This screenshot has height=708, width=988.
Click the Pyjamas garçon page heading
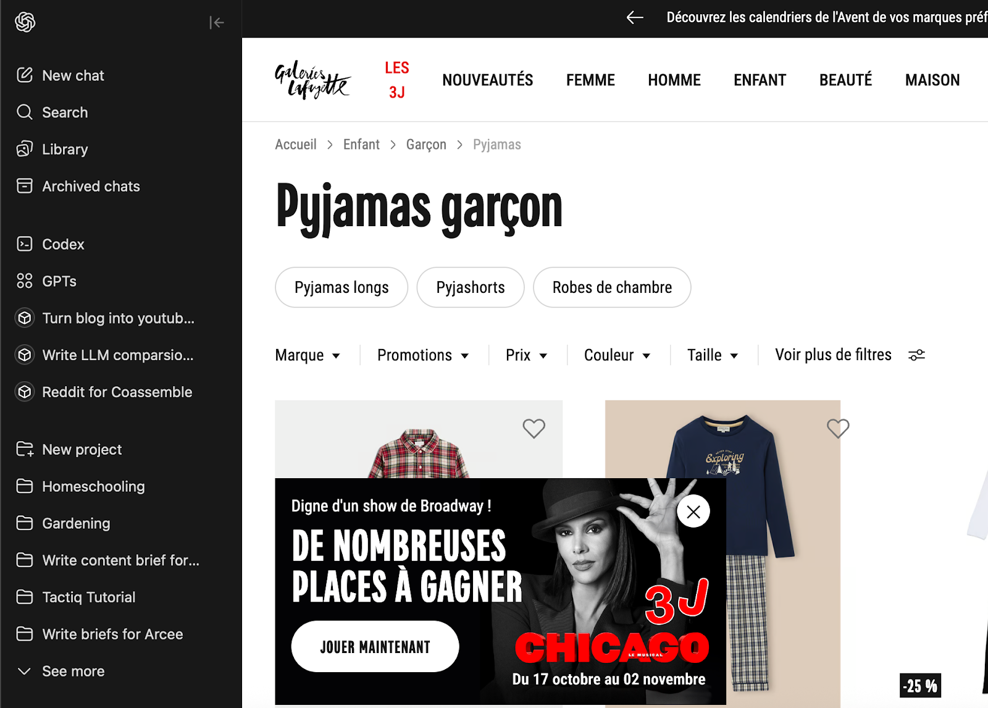pyautogui.click(x=419, y=208)
